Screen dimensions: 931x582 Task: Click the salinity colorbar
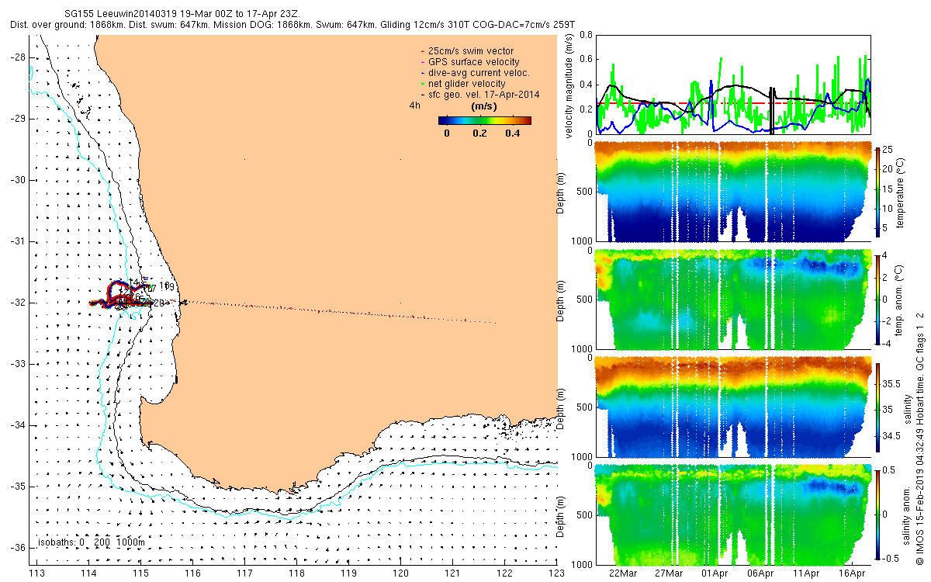click(x=877, y=407)
